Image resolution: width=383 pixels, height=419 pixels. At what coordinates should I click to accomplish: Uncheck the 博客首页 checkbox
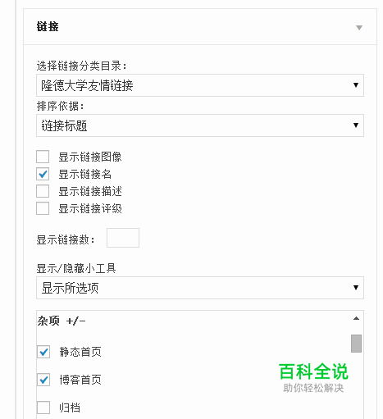(43, 380)
